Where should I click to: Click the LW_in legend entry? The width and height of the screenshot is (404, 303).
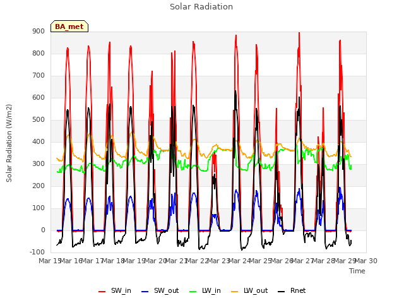[205, 290]
